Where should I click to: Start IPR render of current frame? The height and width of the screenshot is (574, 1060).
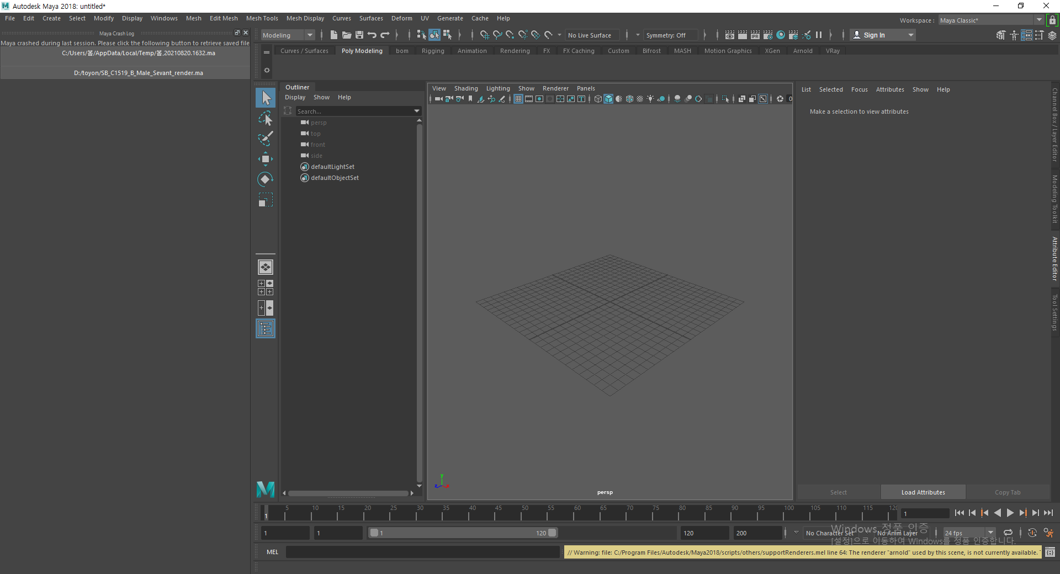click(x=755, y=35)
